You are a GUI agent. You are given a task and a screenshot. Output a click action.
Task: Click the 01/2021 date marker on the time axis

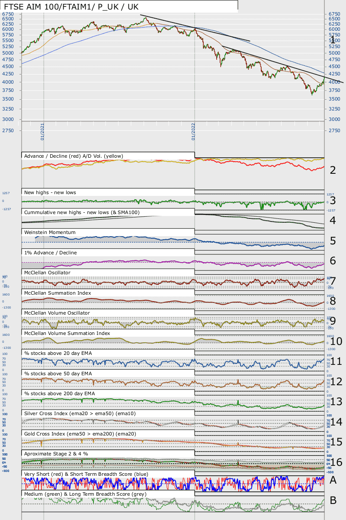[x=43, y=132]
